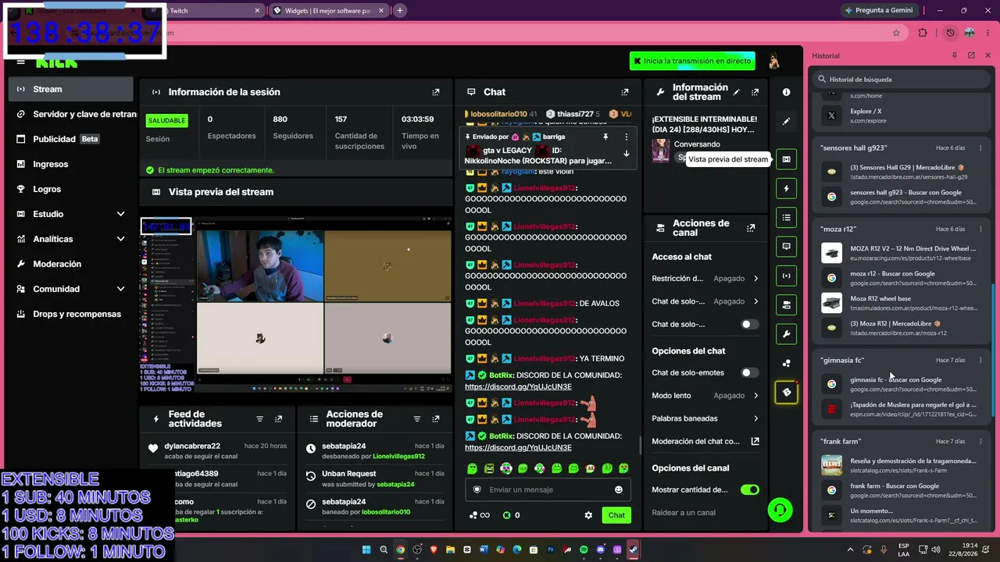1000x562 pixels.
Task: Open options for the "moza r12" history group
Action: point(980,229)
